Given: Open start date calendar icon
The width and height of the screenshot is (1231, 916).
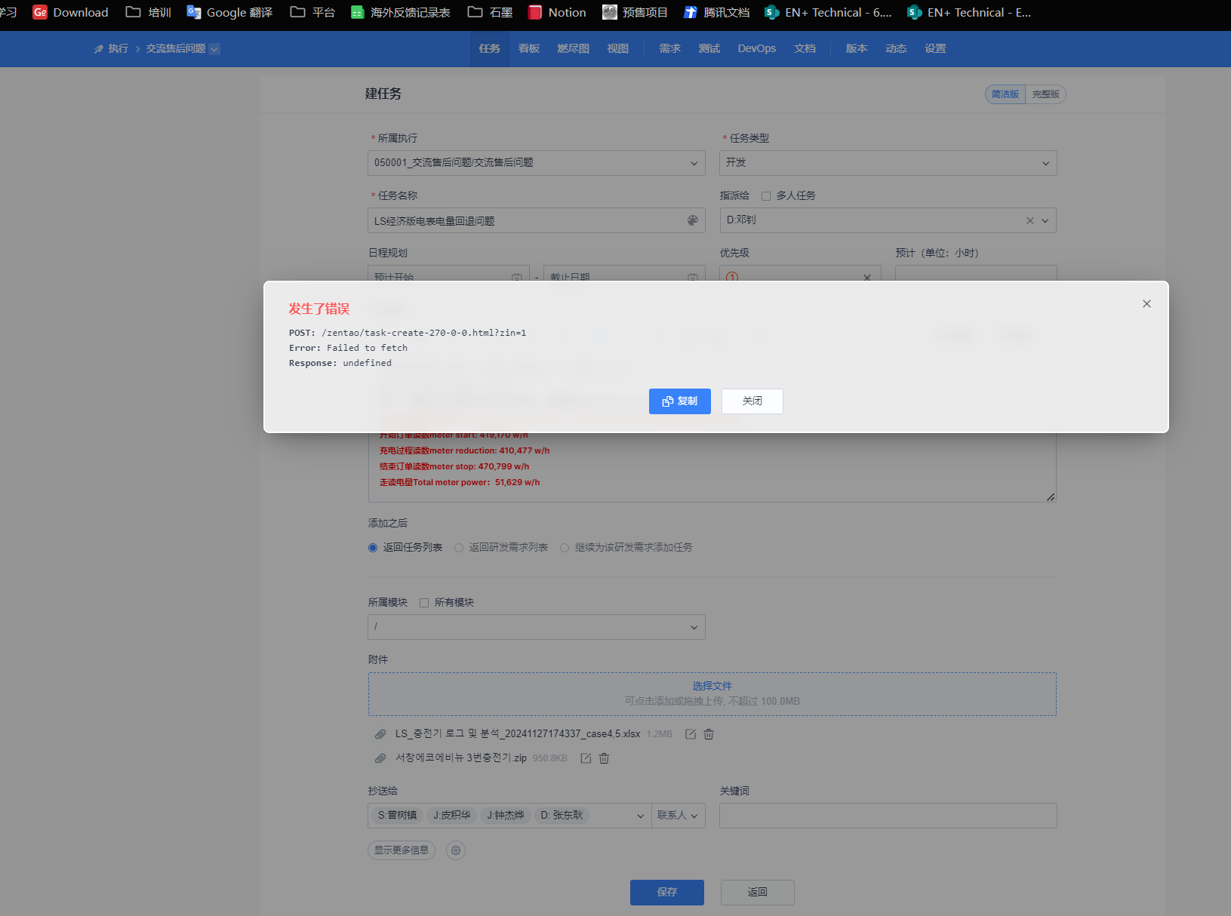Looking at the screenshot, I should (517, 277).
